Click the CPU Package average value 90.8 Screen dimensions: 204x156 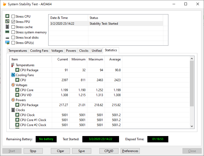(118, 70)
